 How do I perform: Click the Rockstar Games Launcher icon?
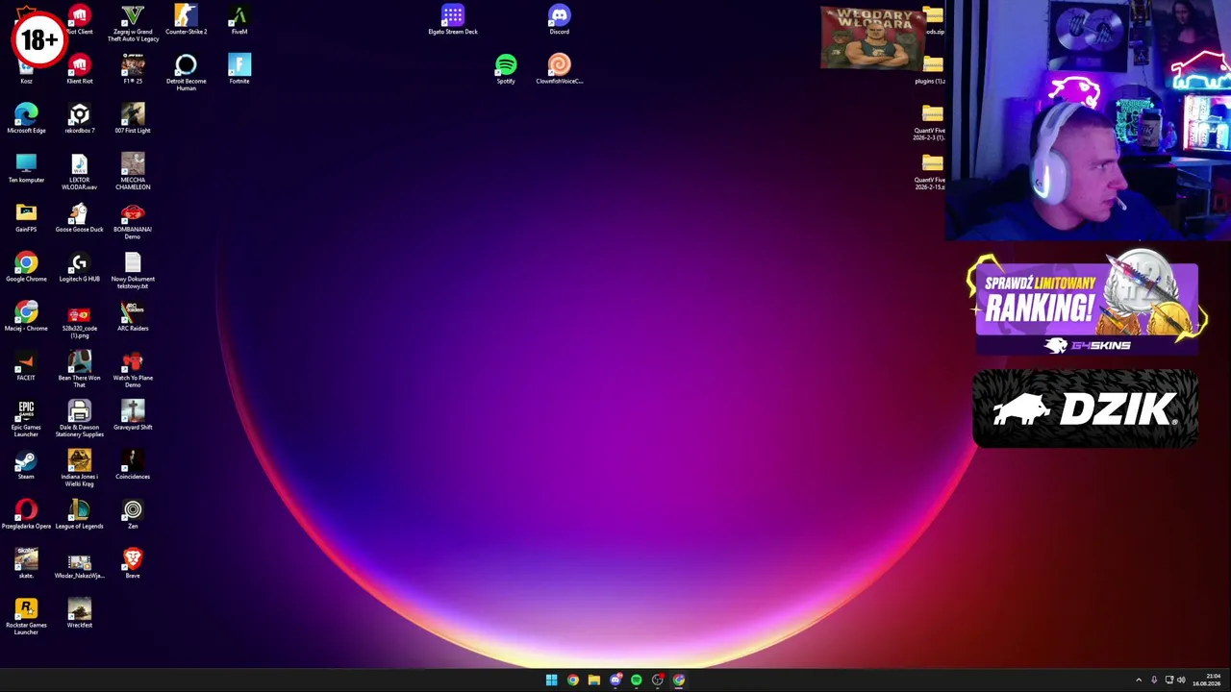tap(26, 617)
